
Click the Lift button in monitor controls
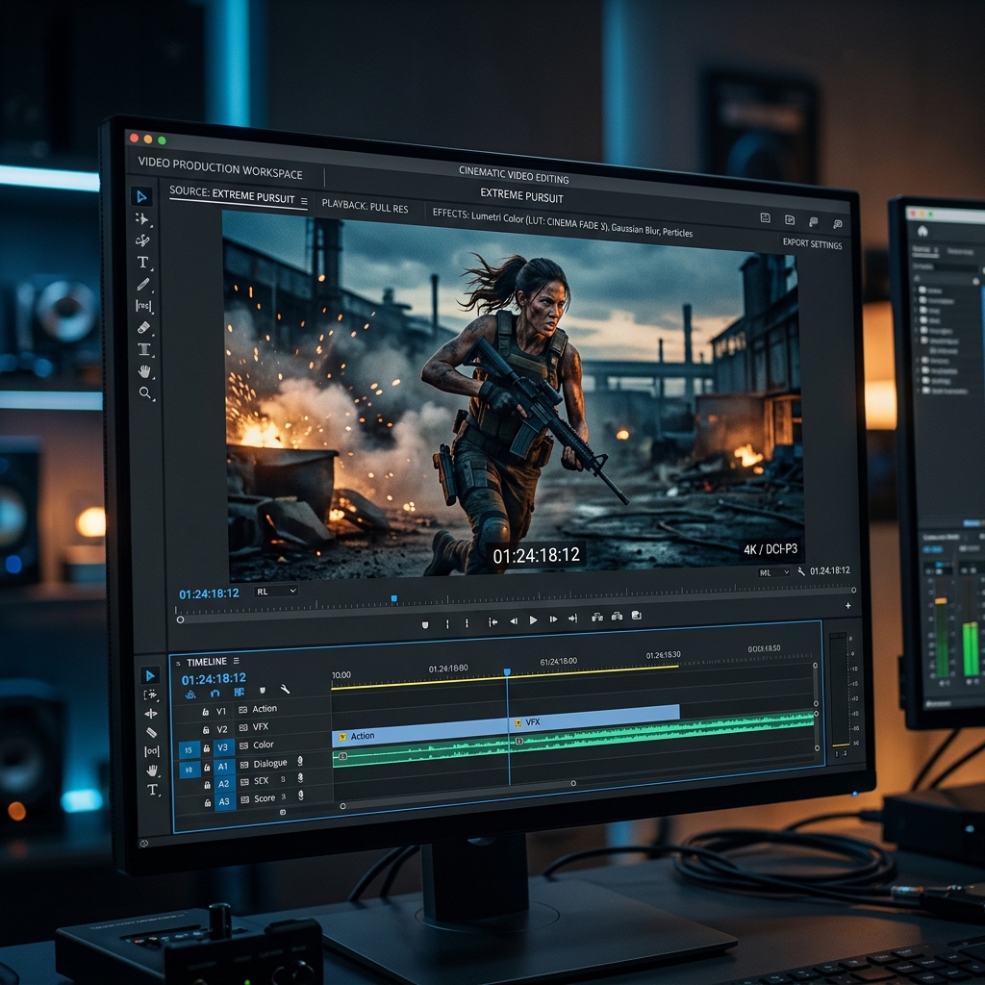(x=597, y=618)
